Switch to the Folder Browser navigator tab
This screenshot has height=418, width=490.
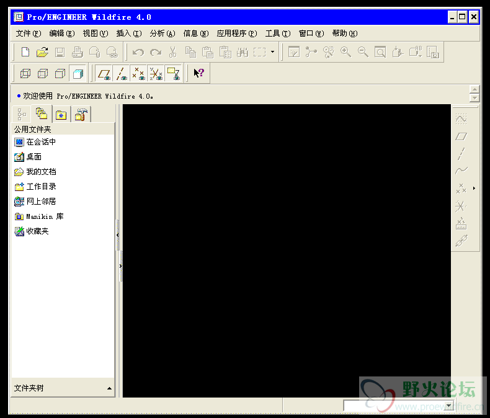coord(42,113)
